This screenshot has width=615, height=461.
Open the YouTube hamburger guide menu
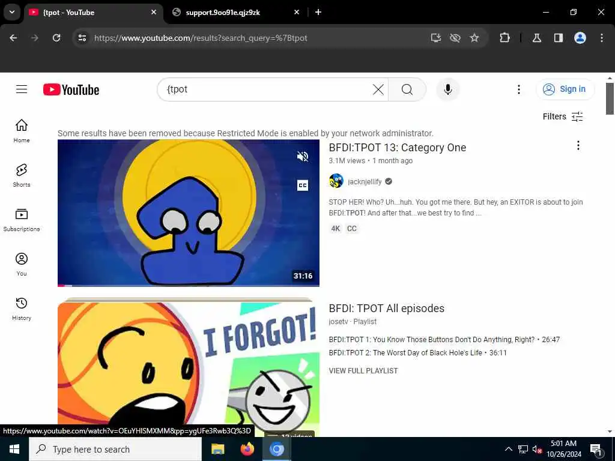22,89
